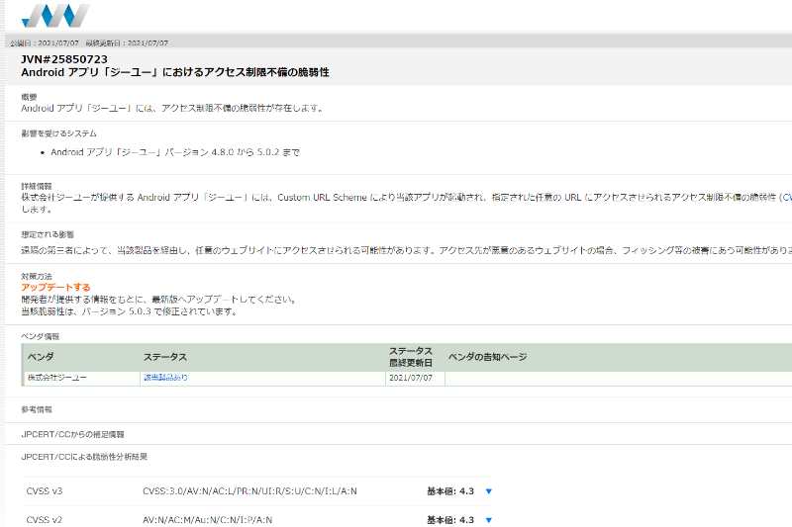
Task: Click the Android アプリ「ジーユー」 advisory title
Action: pos(175,72)
